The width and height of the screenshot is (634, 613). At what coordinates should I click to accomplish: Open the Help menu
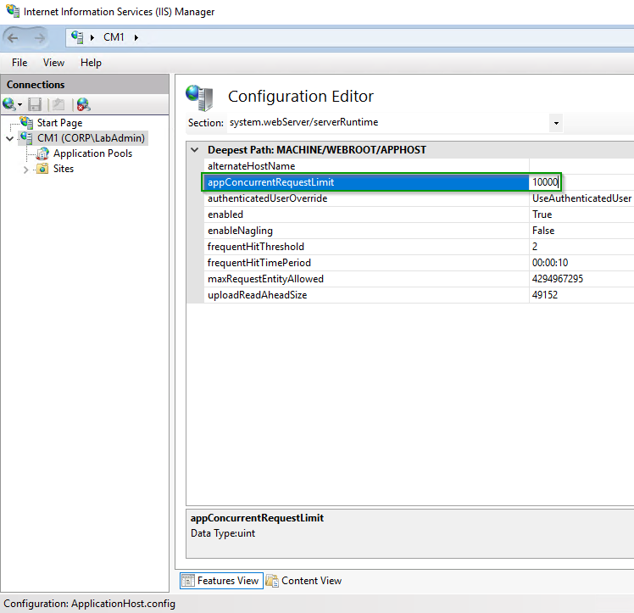[x=91, y=63]
